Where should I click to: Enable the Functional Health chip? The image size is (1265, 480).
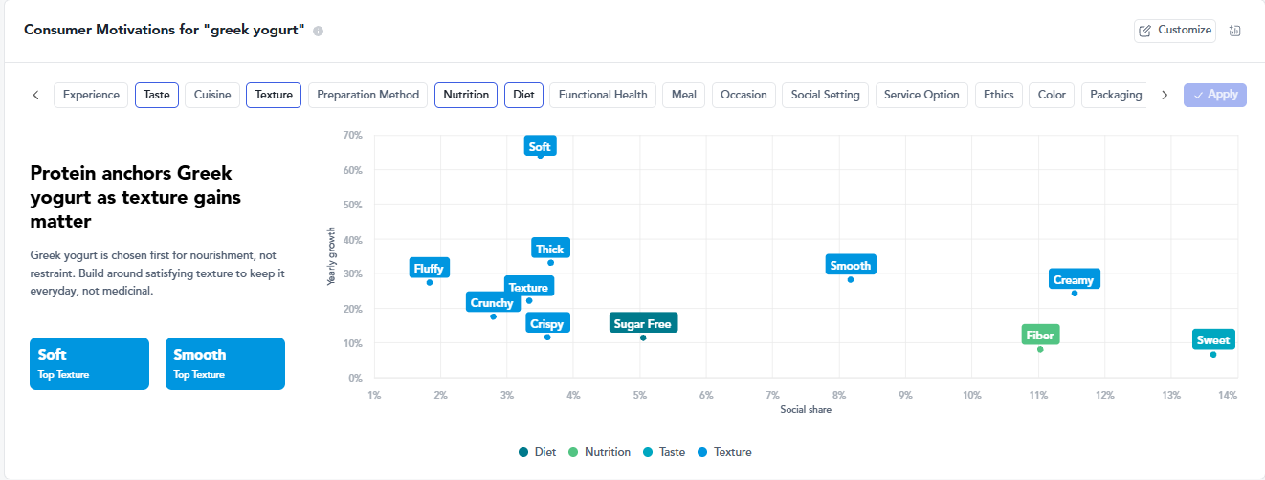click(x=603, y=95)
